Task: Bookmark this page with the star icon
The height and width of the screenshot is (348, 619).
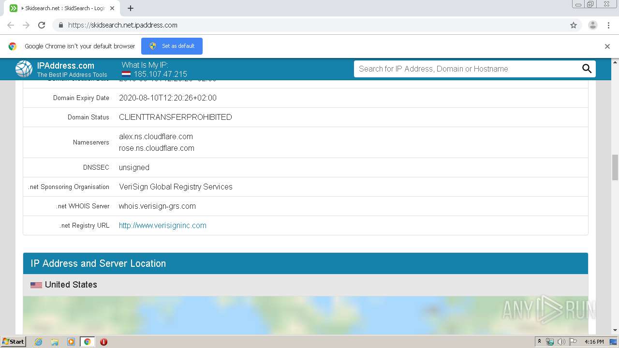Action: coord(574,25)
